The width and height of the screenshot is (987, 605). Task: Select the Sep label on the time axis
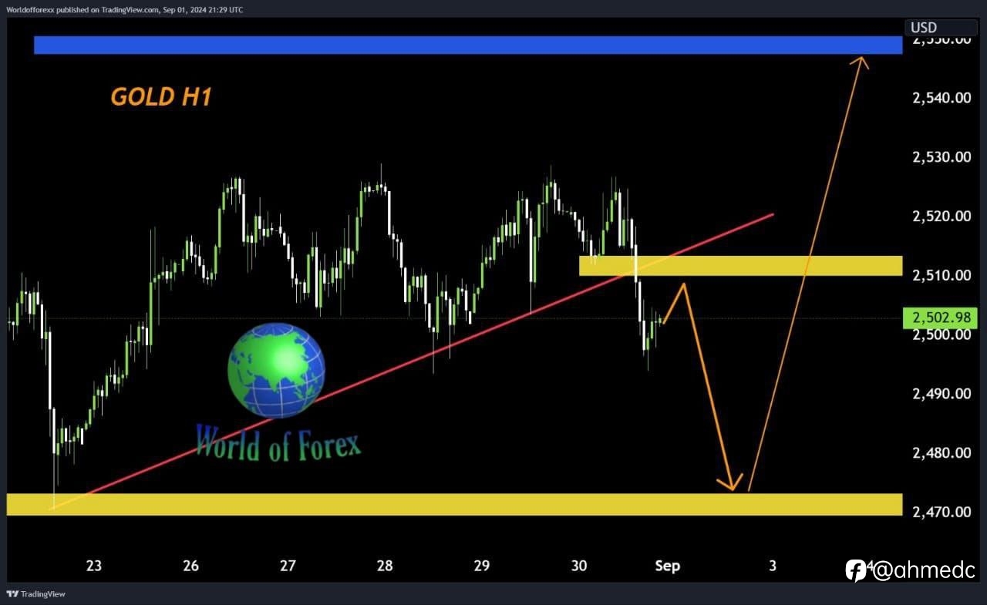[668, 566]
